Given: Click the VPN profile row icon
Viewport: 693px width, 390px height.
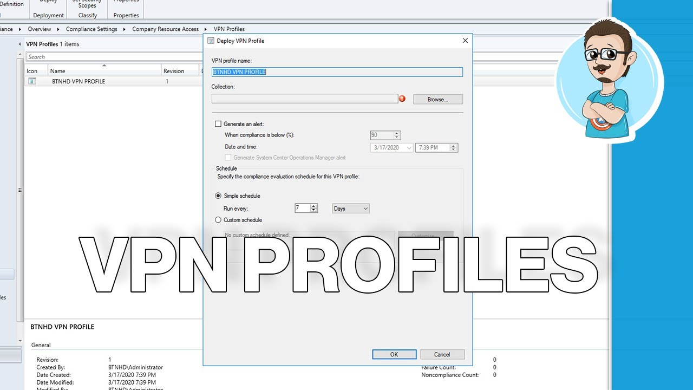Looking at the screenshot, I should point(32,81).
